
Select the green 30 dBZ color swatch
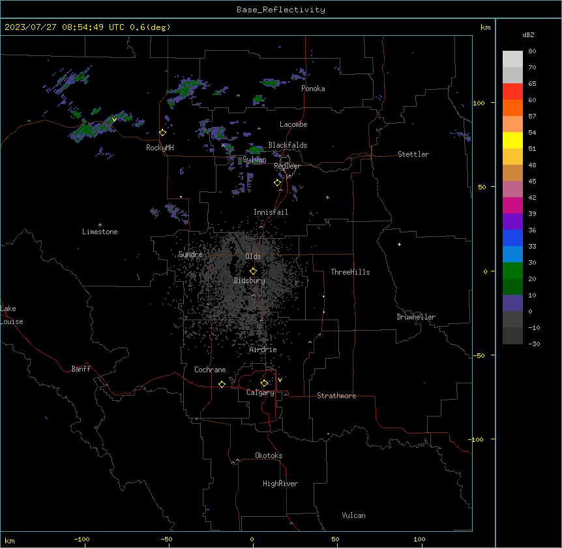(512, 271)
